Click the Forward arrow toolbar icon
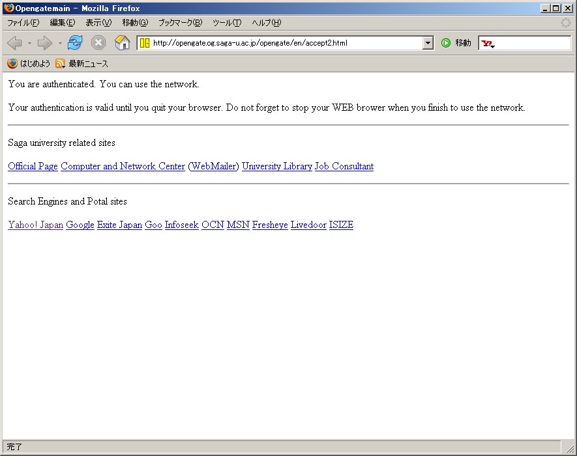The image size is (577, 456). 45,43
